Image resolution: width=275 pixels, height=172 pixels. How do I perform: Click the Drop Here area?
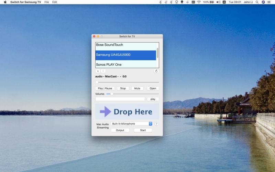[127, 111]
